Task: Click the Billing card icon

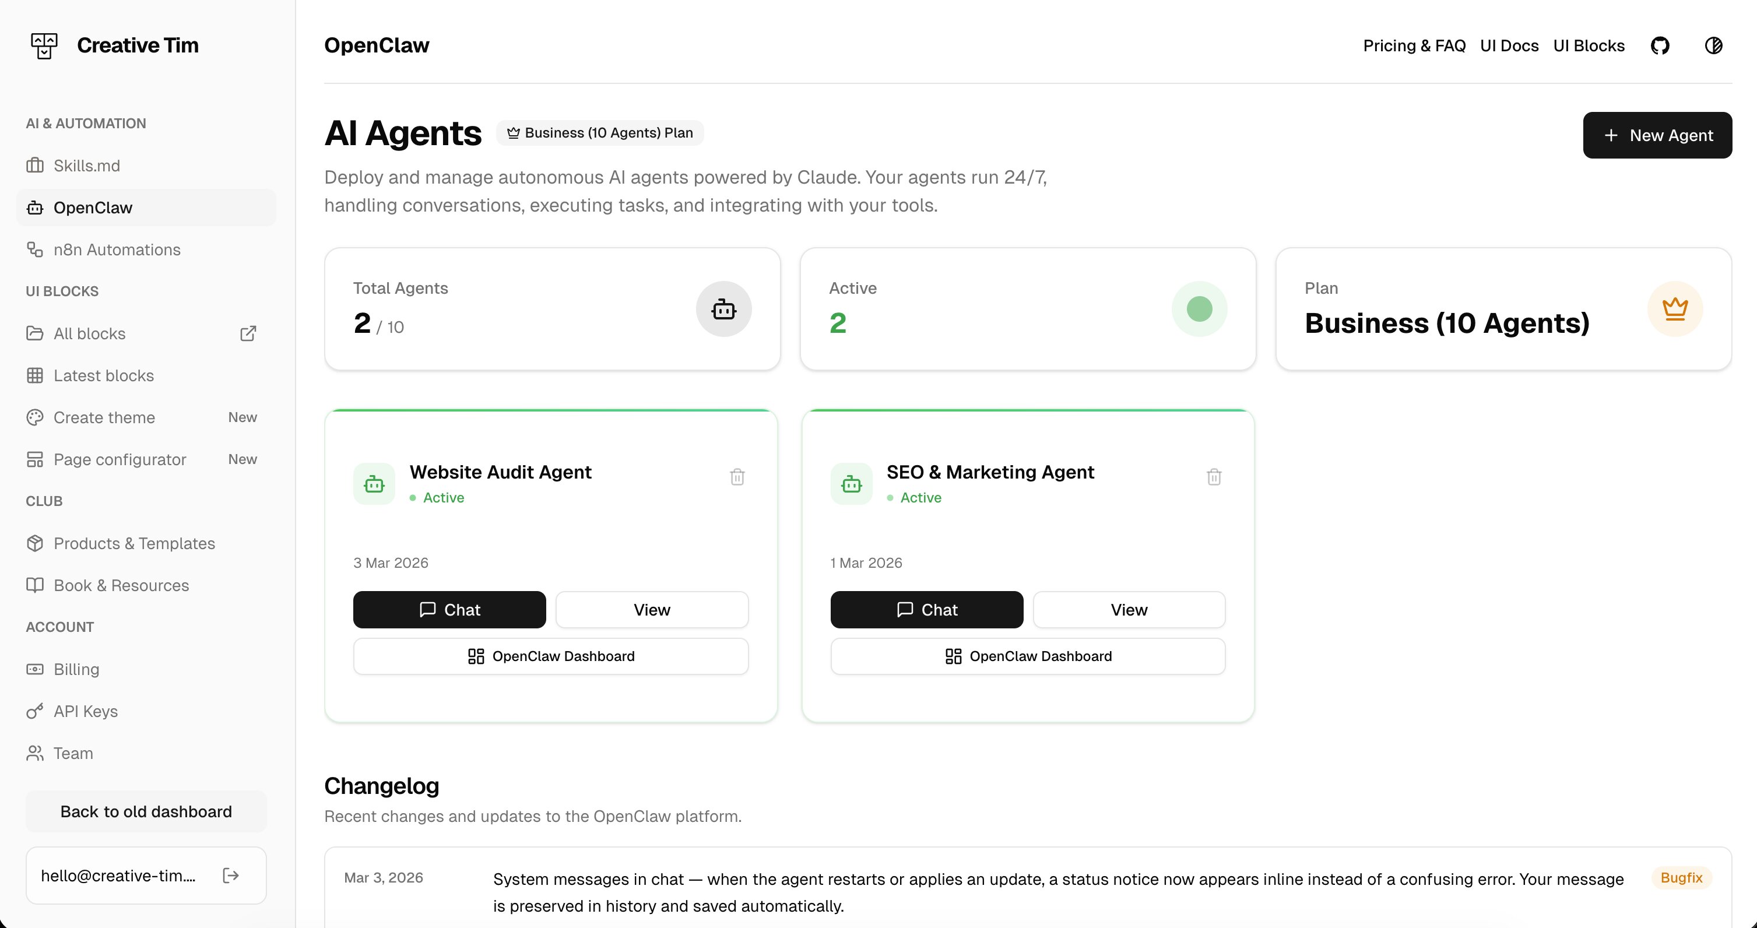Action: pos(35,670)
